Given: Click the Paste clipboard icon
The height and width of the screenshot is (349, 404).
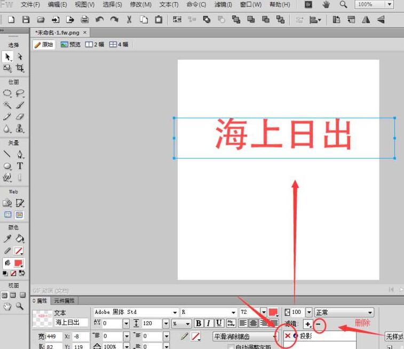Looking at the screenshot, I should tap(159, 20).
